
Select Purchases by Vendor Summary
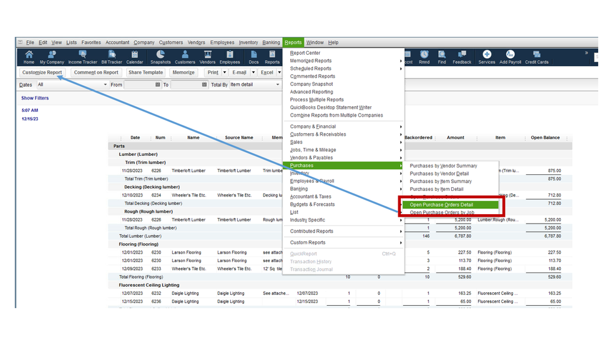point(452,166)
